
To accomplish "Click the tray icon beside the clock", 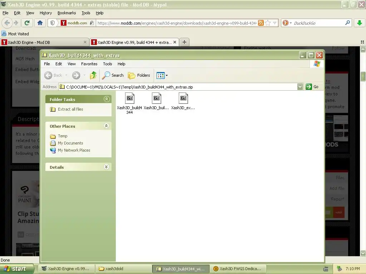I will point(340,269).
